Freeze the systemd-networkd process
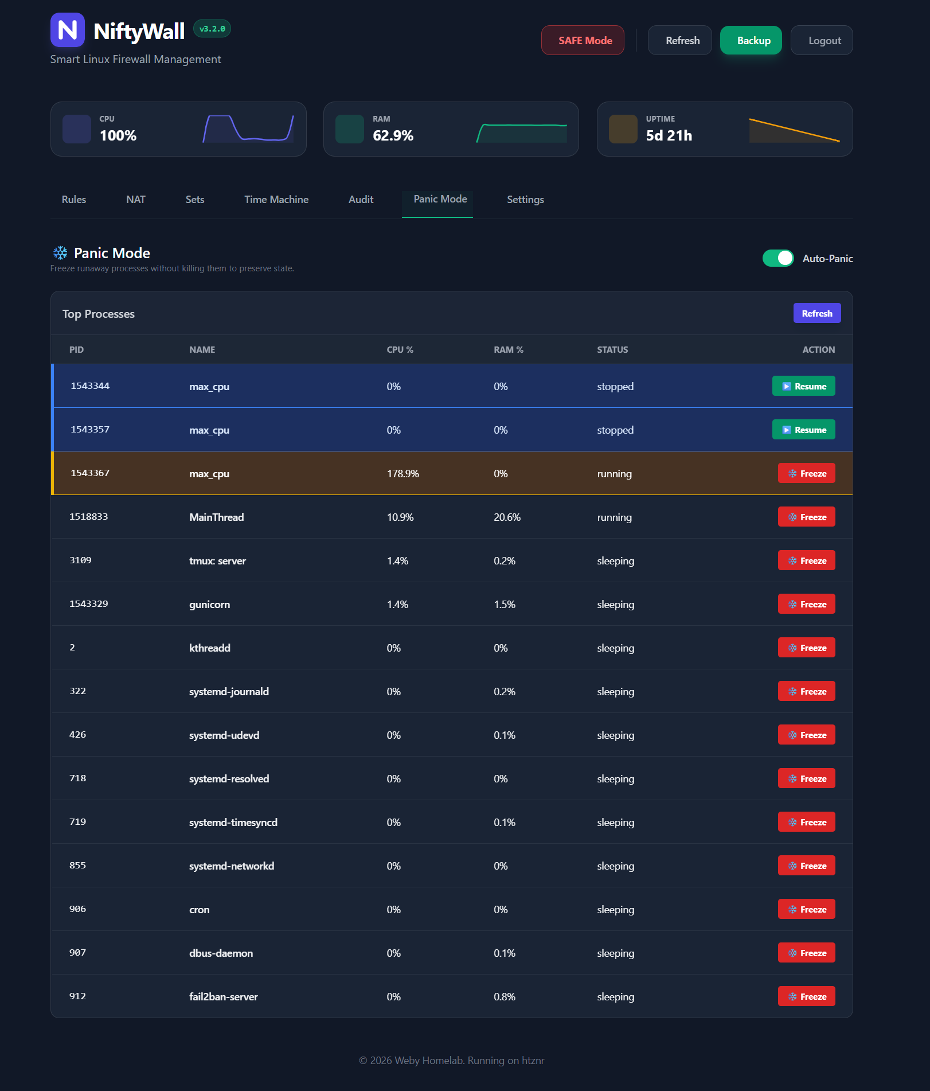This screenshot has width=930, height=1091. tap(807, 866)
